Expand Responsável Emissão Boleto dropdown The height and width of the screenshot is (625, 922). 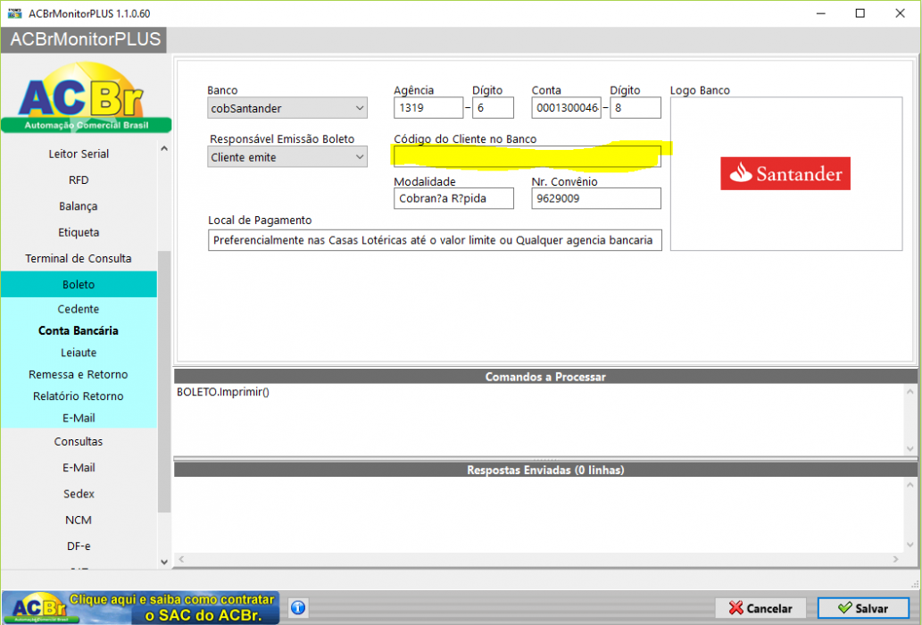[287, 157]
